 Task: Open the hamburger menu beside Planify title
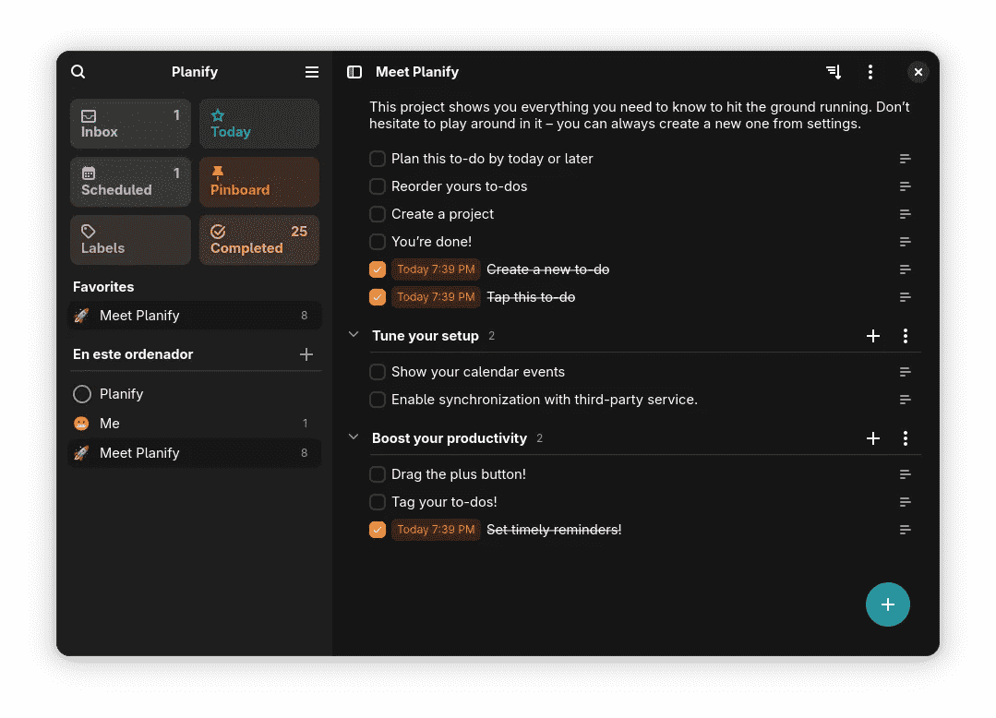click(311, 72)
